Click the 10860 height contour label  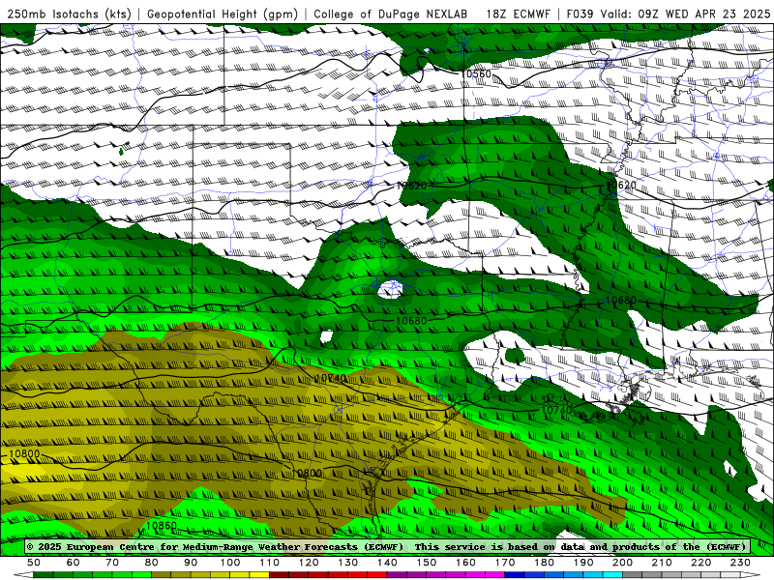coord(162,526)
